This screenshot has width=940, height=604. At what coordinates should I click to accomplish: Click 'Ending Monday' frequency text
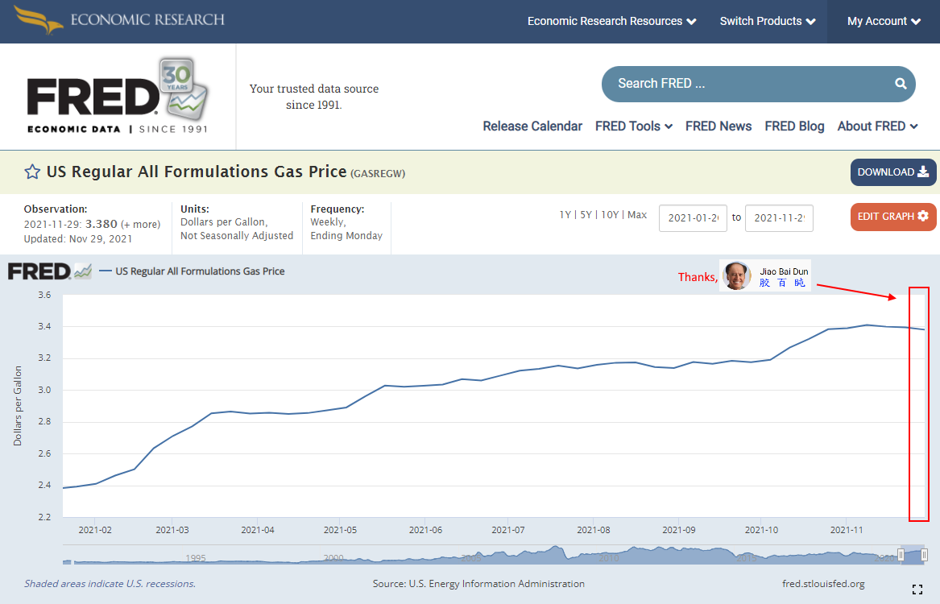pyautogui.click(x=346, y=236)
